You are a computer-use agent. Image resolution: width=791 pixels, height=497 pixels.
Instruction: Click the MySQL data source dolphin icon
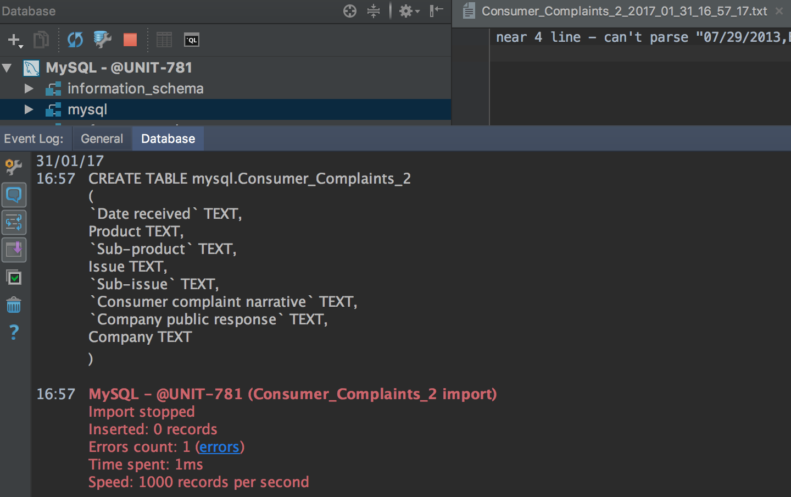click(31, 68)
